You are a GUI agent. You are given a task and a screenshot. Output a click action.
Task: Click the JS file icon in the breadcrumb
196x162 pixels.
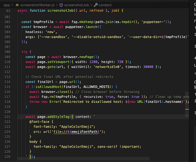pos(17,5)
